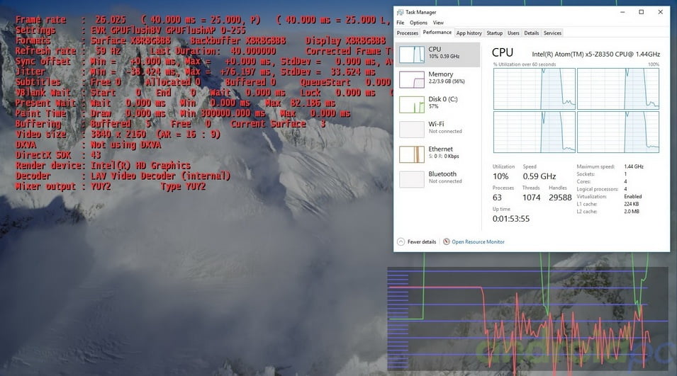
Task: Collapse view with Fewer details text
Action: (422, 242)
